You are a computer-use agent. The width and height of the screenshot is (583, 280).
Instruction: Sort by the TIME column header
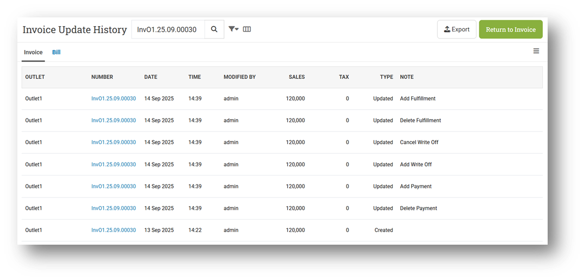point(195,77)
